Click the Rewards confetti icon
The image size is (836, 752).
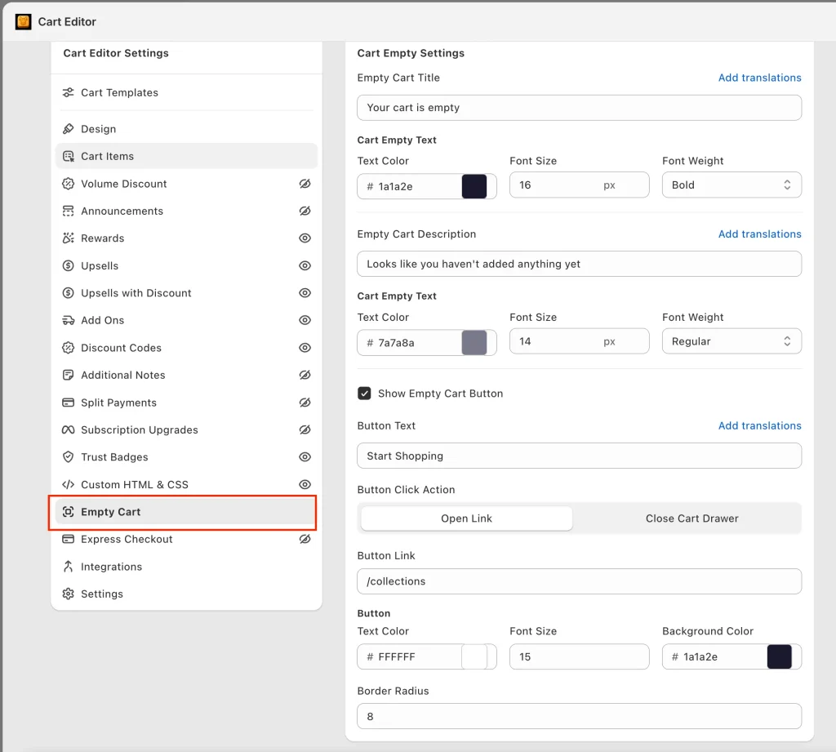point(69,238)
